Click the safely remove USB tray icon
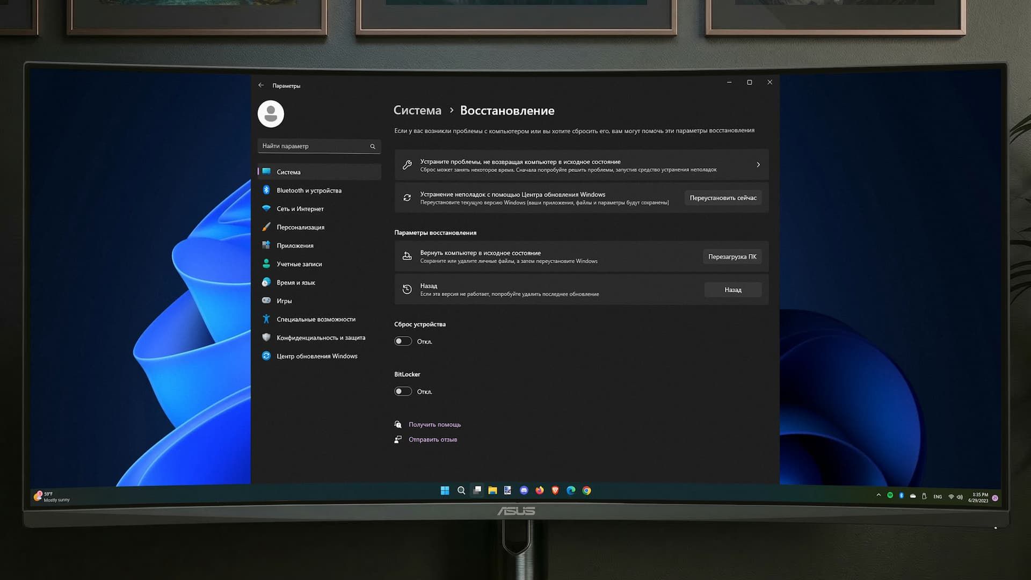The width and height of the screenshot is (1031, 580). (x=924, y=496)
